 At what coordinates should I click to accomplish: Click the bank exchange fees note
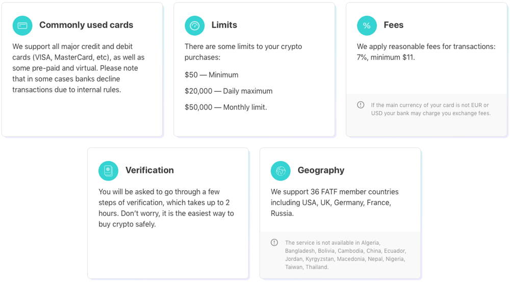tap(430, 109)
